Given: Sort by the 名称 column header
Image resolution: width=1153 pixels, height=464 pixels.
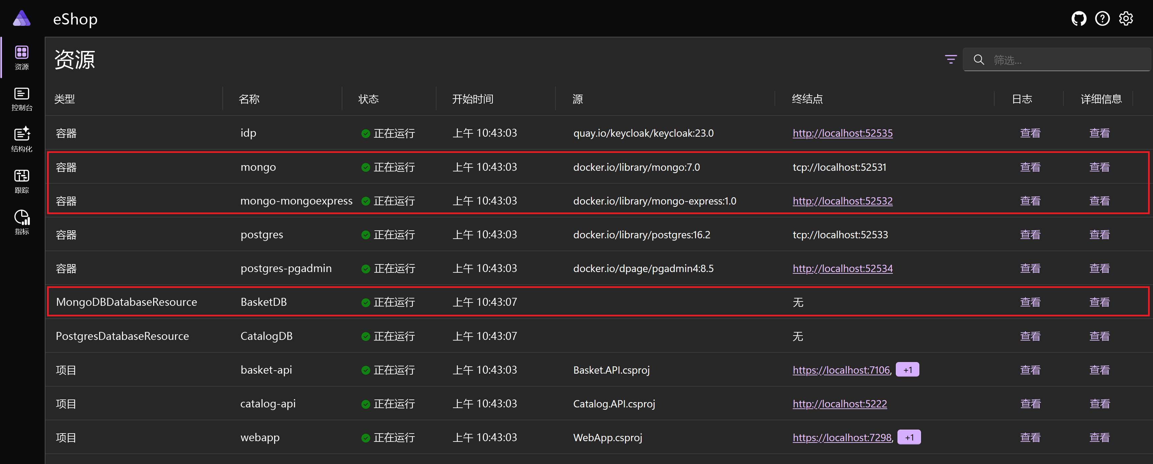Looking at the screenshot, I should coord(249,99).
